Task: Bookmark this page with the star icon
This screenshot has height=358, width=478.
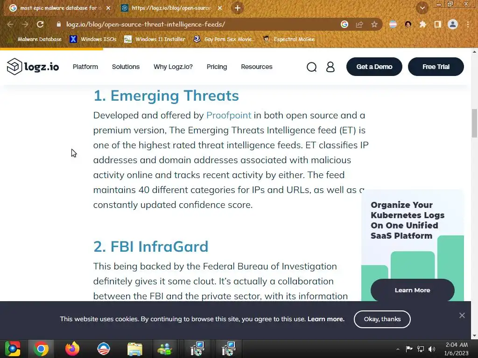Action: [374, 24]
